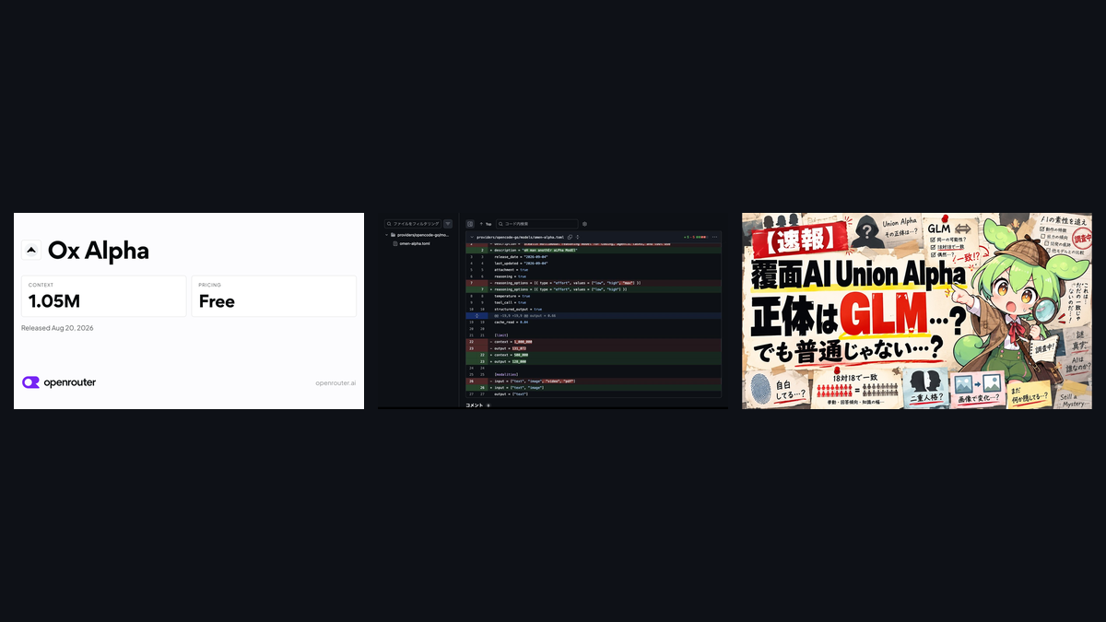This screenshot has height=622, width=1106.
Task: Copy the omen-alpha.toml file path
Action: pyautogui.click(x=570, y=237)
